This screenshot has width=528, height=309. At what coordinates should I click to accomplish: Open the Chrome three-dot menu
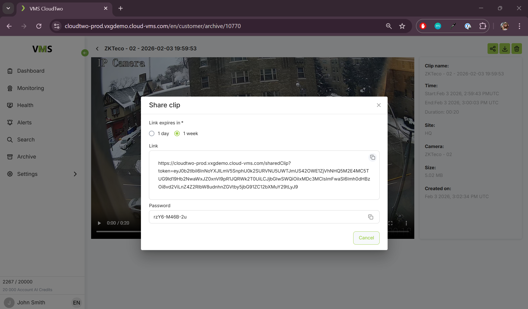(x=519, y=26)
